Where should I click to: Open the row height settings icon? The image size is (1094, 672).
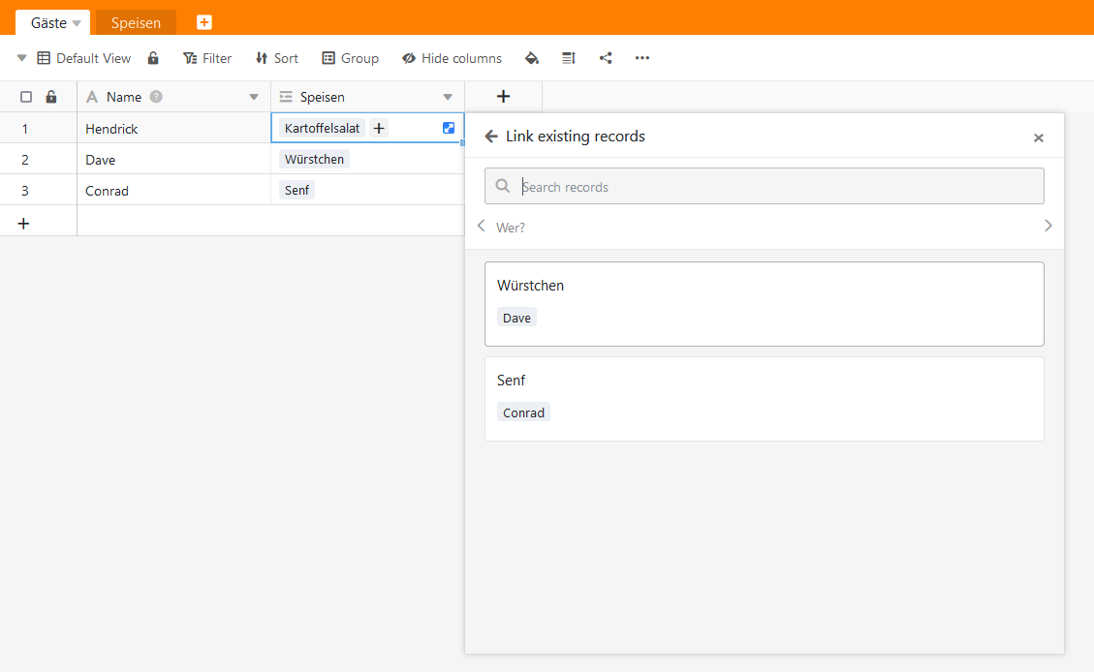tap(569, 58)
